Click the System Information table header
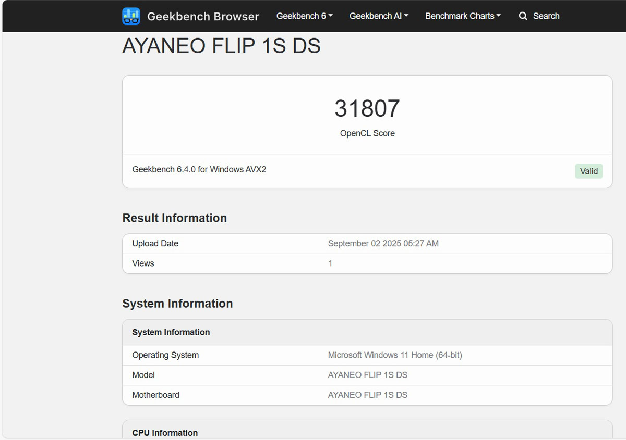Viewport: 626px width, 440px height. click(367, 332)
